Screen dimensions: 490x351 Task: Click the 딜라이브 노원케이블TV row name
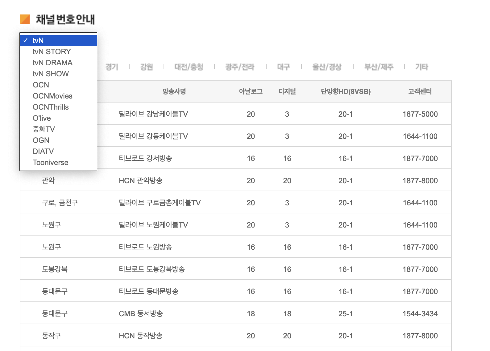[x=153, y=225]
